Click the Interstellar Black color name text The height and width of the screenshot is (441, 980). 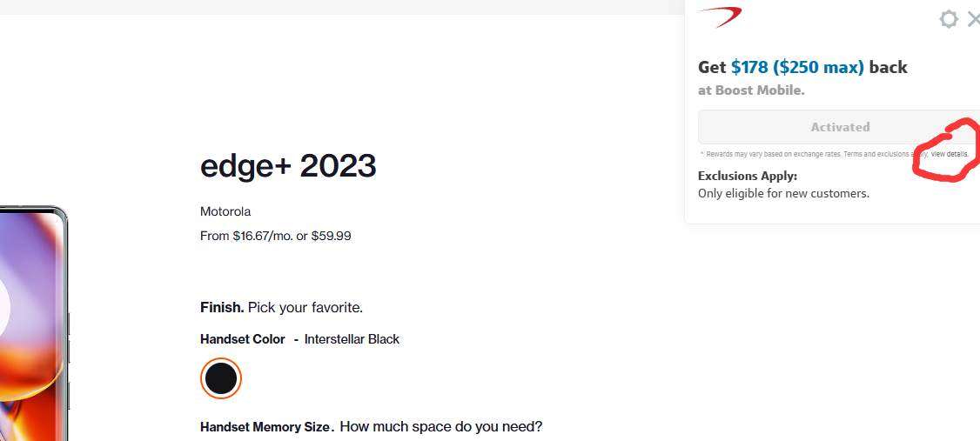[352, 339]
